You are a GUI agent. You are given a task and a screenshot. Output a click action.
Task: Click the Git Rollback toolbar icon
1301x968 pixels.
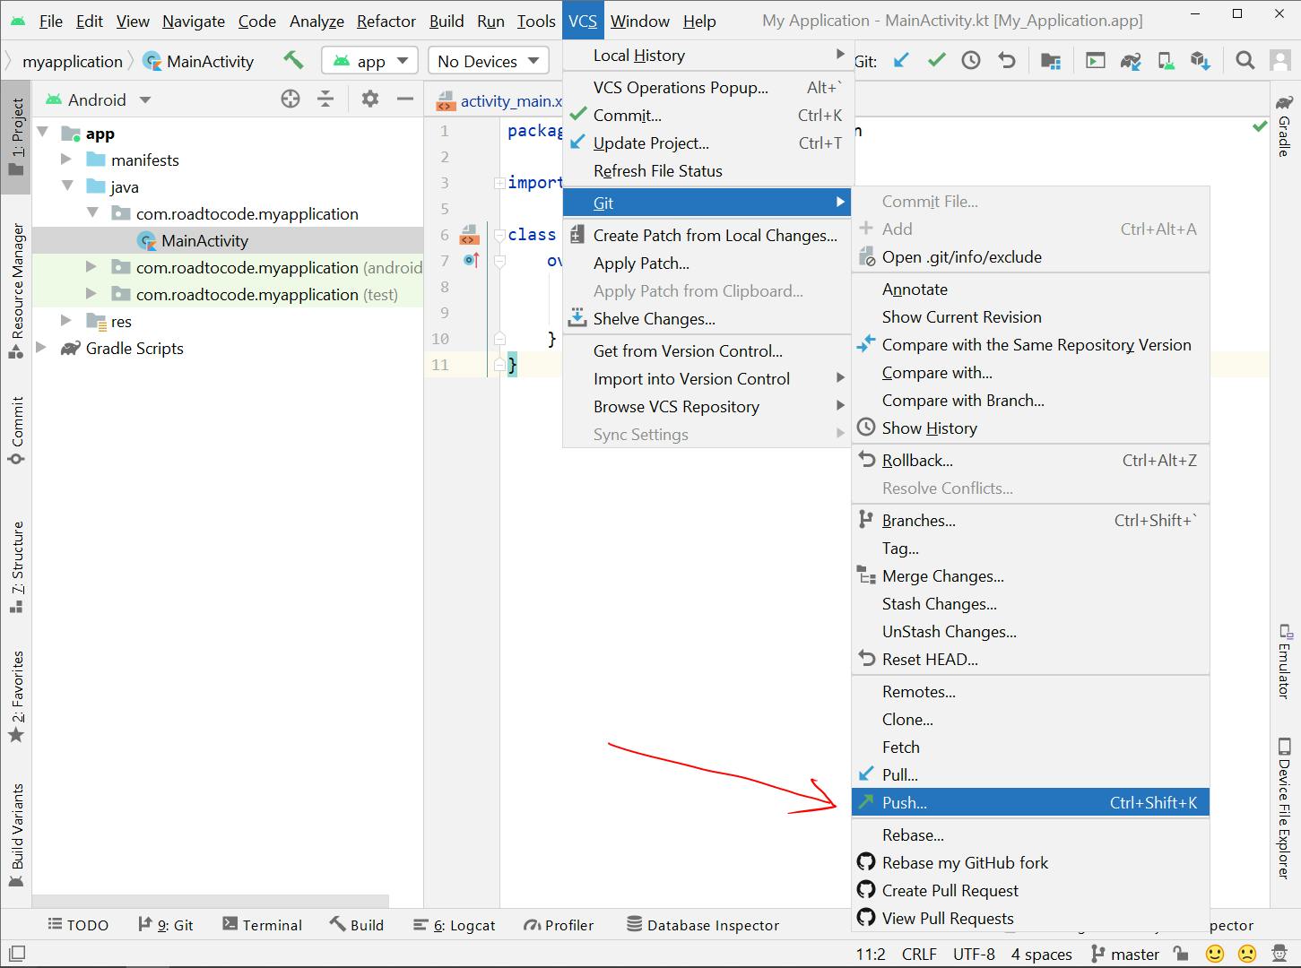pyautogui.click(x=1006, y=60)
